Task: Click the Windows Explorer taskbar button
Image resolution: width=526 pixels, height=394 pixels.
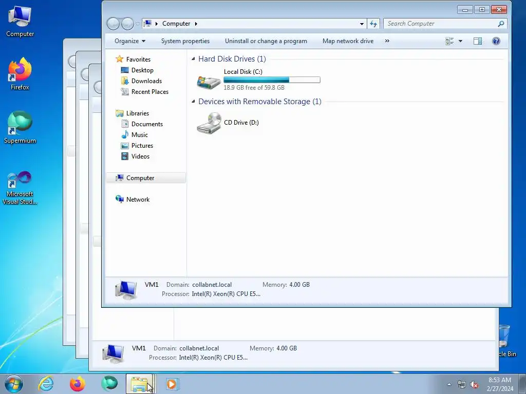Action: click(141, 384)
